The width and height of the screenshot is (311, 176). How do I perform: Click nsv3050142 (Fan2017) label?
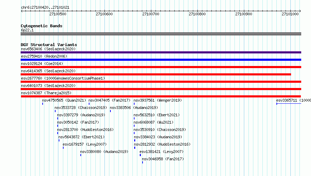78,122
